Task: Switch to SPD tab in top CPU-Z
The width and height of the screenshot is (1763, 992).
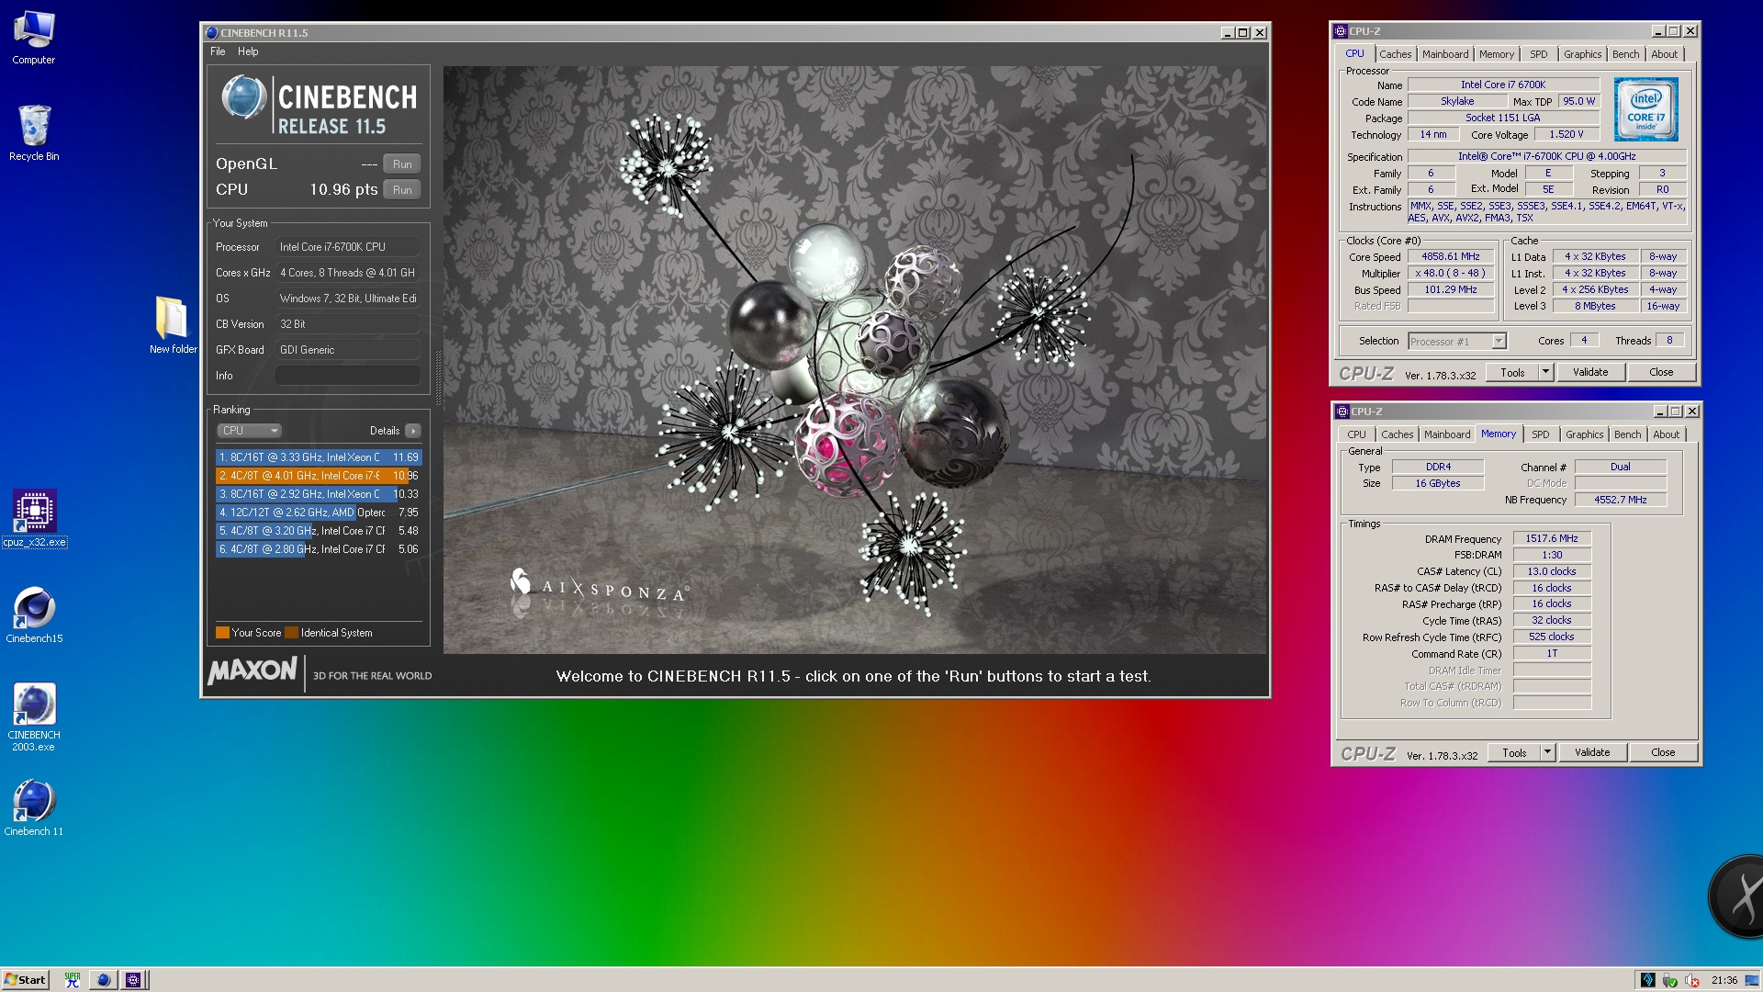Action: 1539,54
